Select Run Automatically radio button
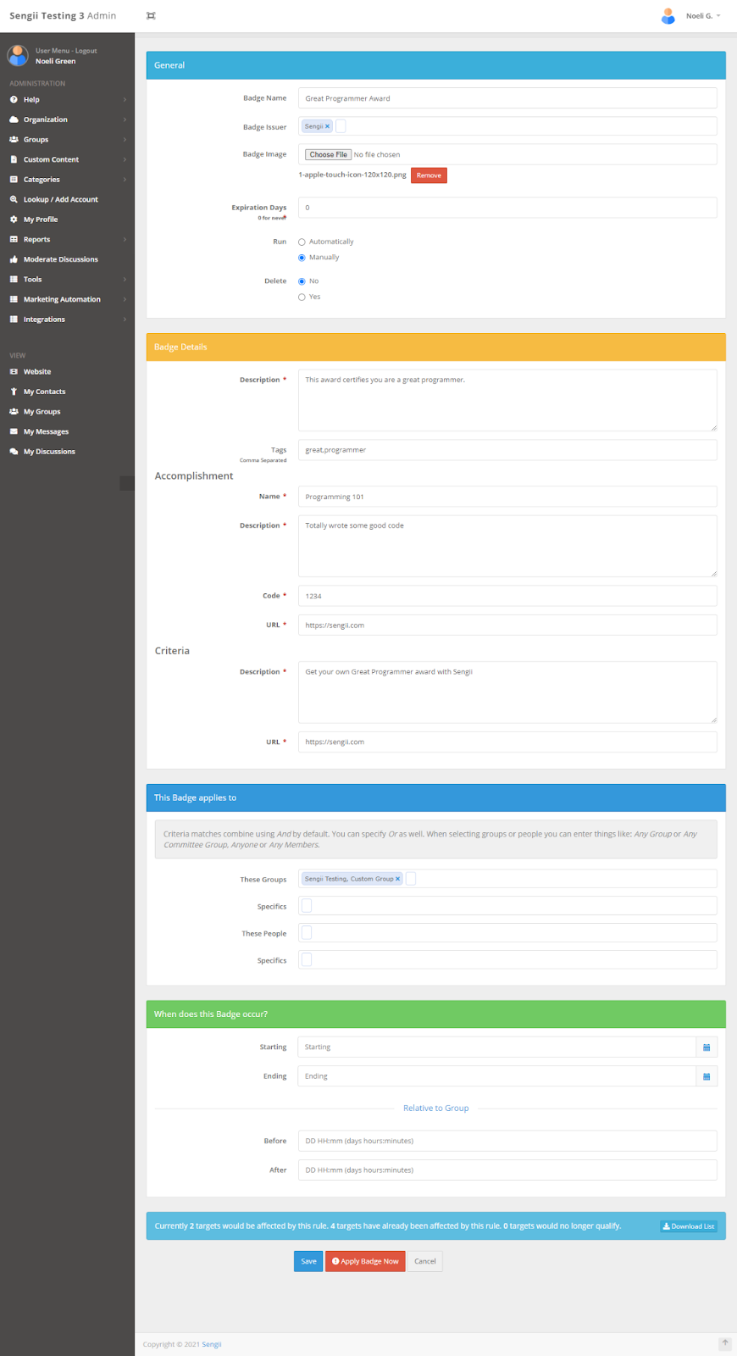Image resolution: width=737 pixels, height=1356 pixels. point(302,242)
